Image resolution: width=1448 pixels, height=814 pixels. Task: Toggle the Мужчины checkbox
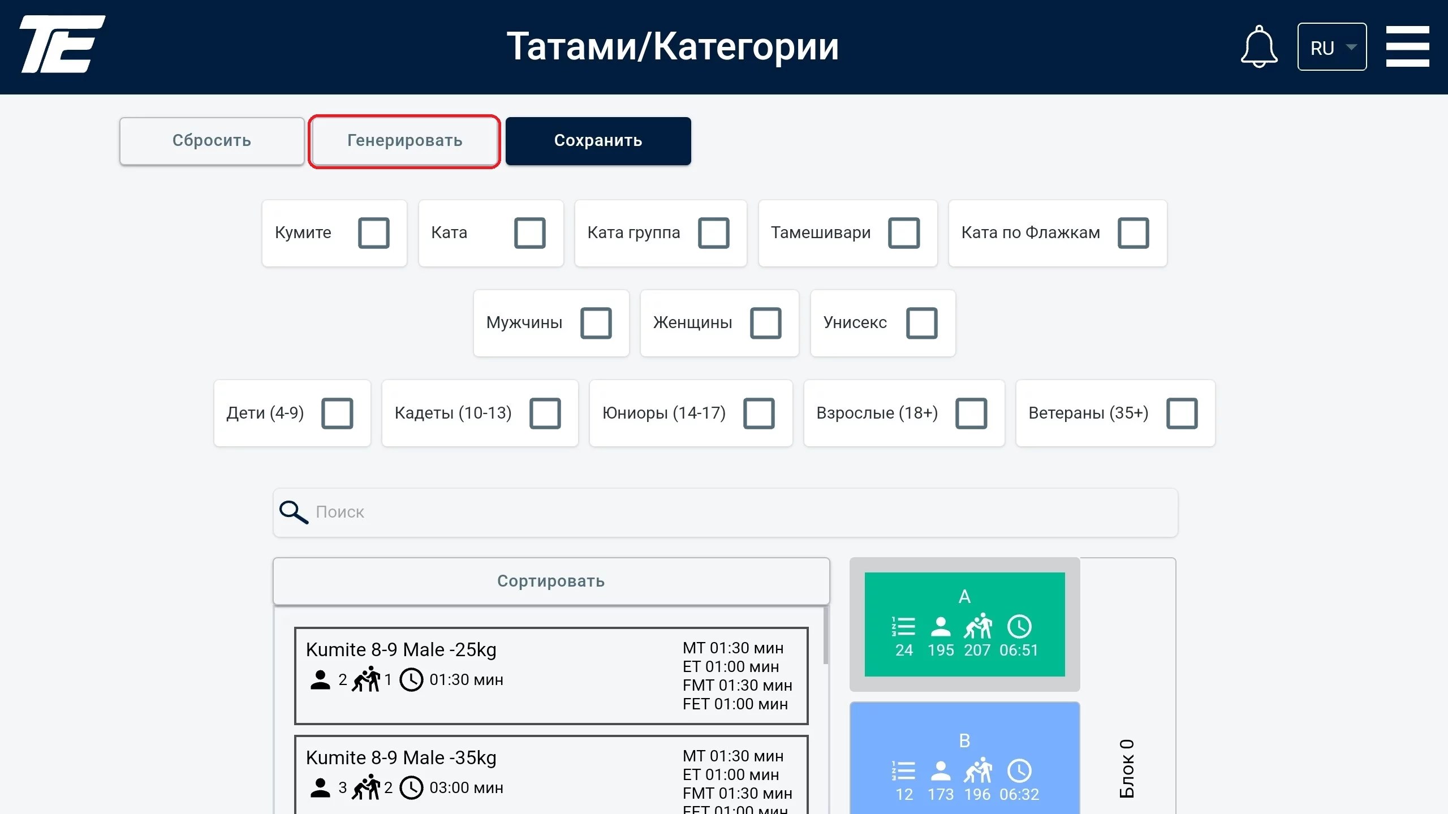coord(596,323)
